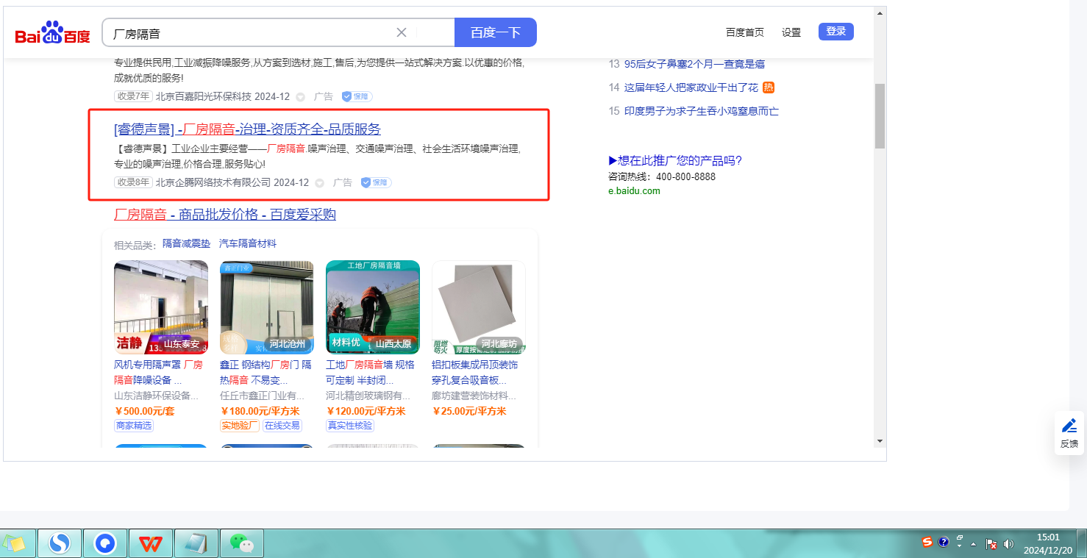Open Action Center flag icon in tray
The image size is (1087, 558).
tap(991, 544)
